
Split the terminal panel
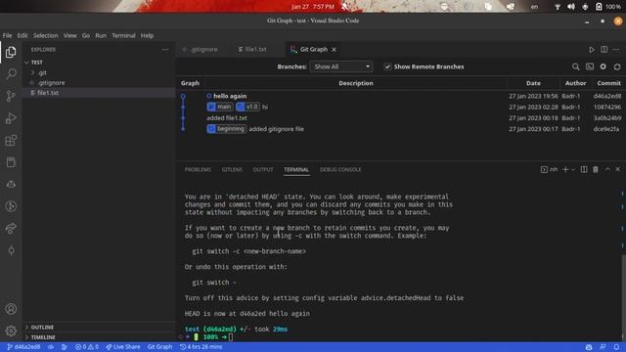(584, 169)
